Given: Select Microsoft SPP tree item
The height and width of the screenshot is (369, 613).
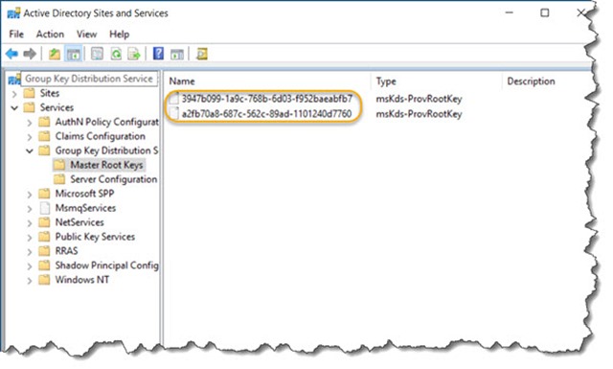Looking at the screenshot, I should [84, 194].
